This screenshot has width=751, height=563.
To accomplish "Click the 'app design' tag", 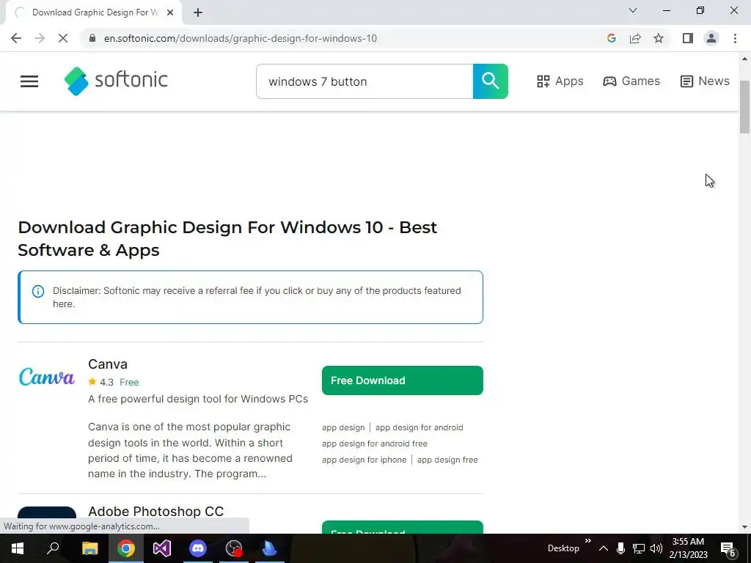I will pyautogui.click(x=343, y=427).
